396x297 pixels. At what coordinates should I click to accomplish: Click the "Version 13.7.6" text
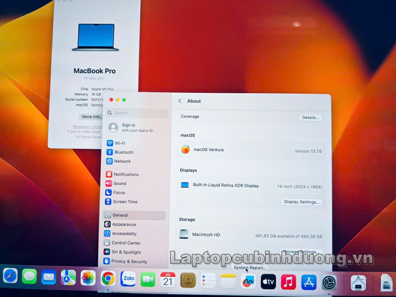point(308,151)
